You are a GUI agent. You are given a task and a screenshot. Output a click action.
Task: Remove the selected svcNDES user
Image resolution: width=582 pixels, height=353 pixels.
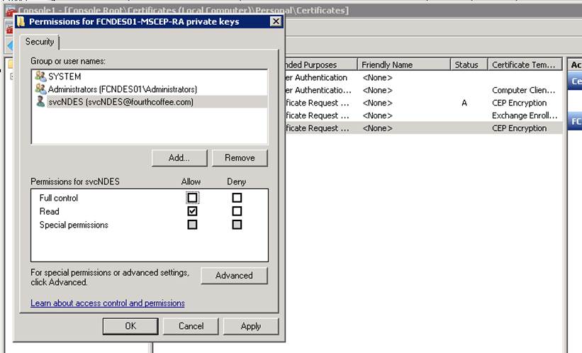239,158
